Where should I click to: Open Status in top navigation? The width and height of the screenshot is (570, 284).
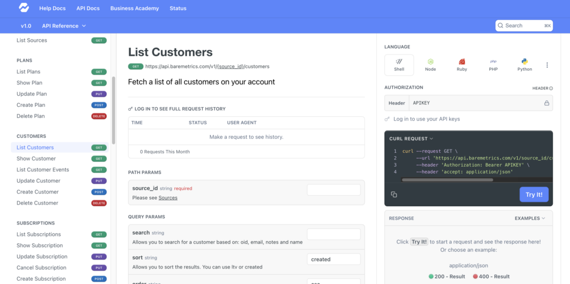[x=178, y=8]
